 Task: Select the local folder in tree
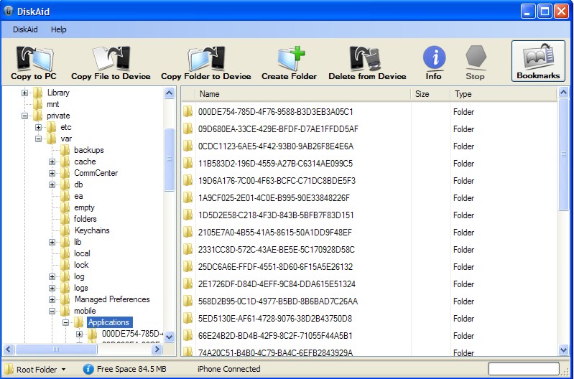82,253
